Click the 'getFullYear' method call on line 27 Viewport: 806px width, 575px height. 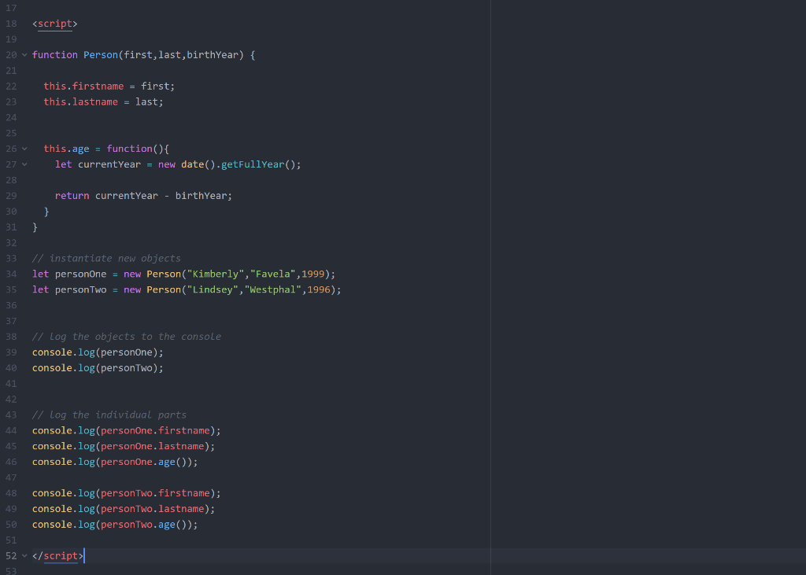point(253,164)
